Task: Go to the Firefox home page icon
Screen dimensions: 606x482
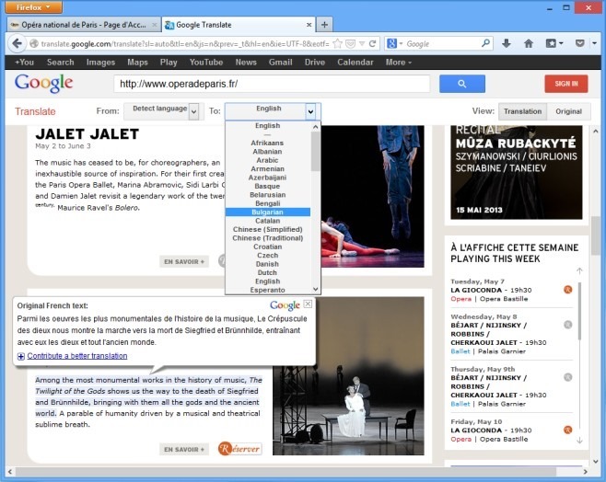Action: tap(529, 43)
